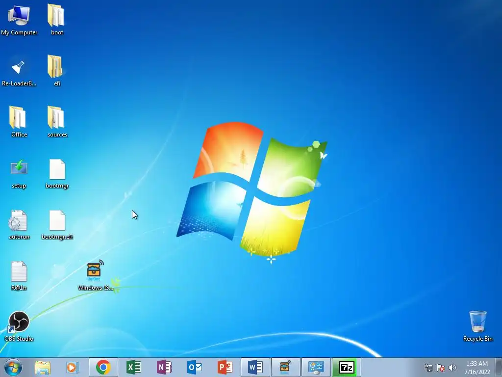Open the volume speaker tray icon
Image resolution: width=502 pixels, height=377 pixels.
tap(452, 368)
